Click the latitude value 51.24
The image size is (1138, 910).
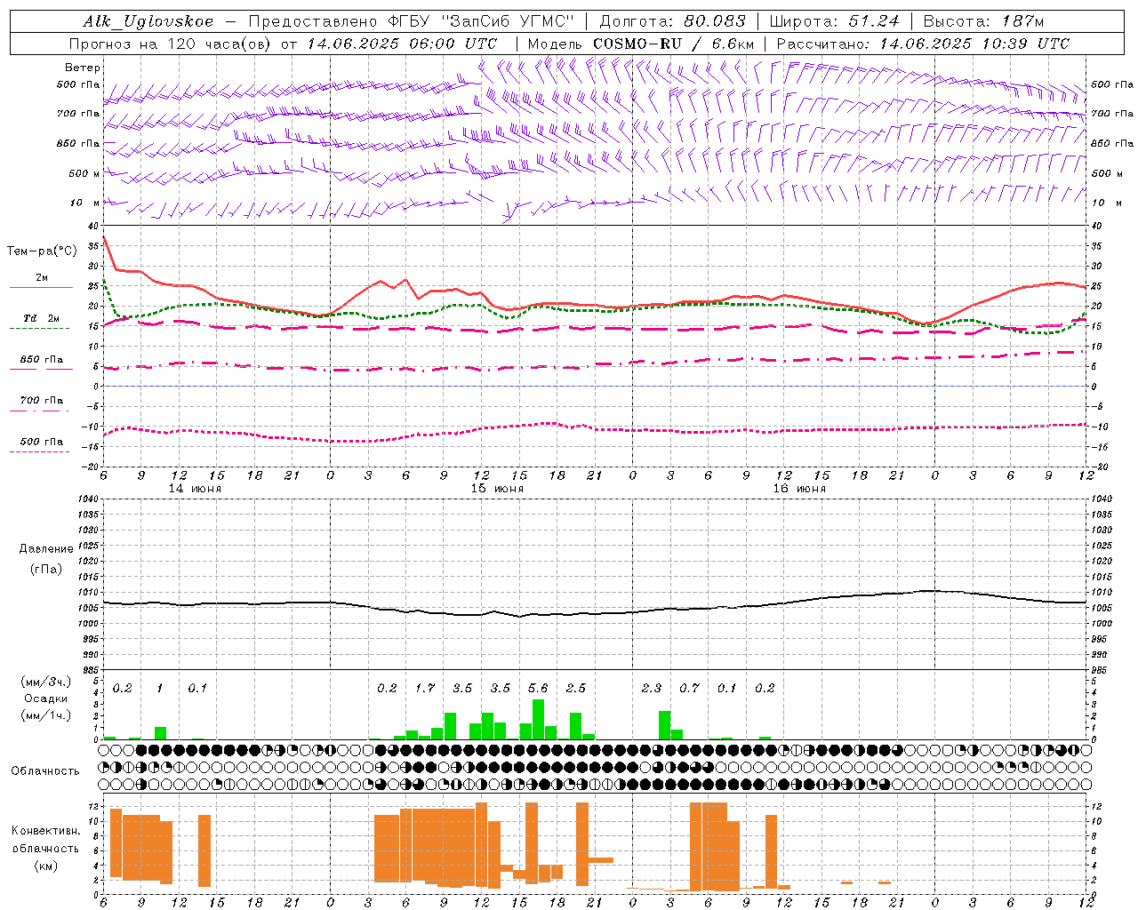point(873,22)
